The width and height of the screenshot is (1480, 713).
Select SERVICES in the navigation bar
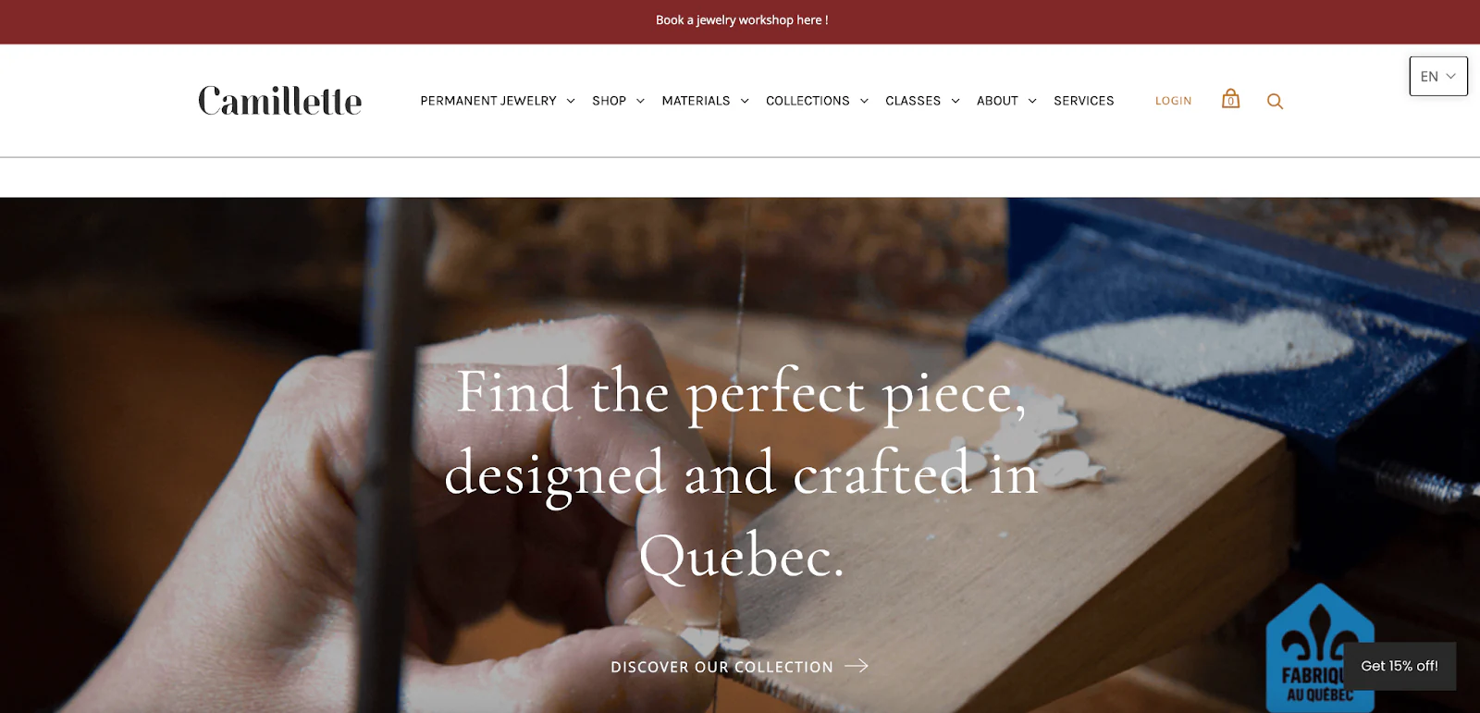click(1083, 100)
